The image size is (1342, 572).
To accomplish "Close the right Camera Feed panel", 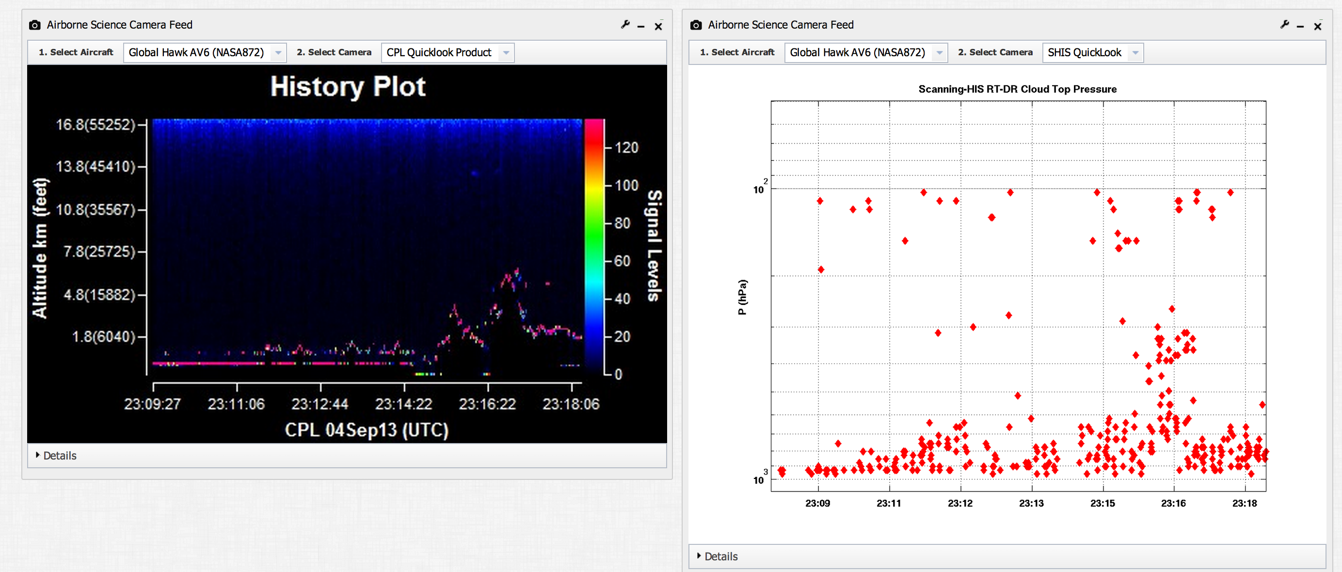I will click(x=1318, y=26).
